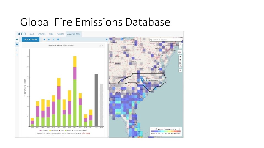Toggle Savannah series in chart legend

coord(54,130)
